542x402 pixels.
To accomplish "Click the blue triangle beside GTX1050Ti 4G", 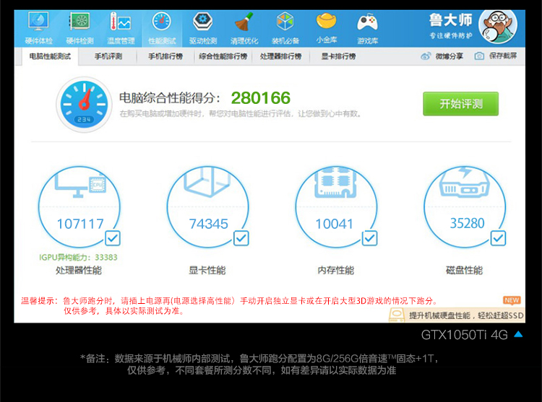I will (518, 334).
